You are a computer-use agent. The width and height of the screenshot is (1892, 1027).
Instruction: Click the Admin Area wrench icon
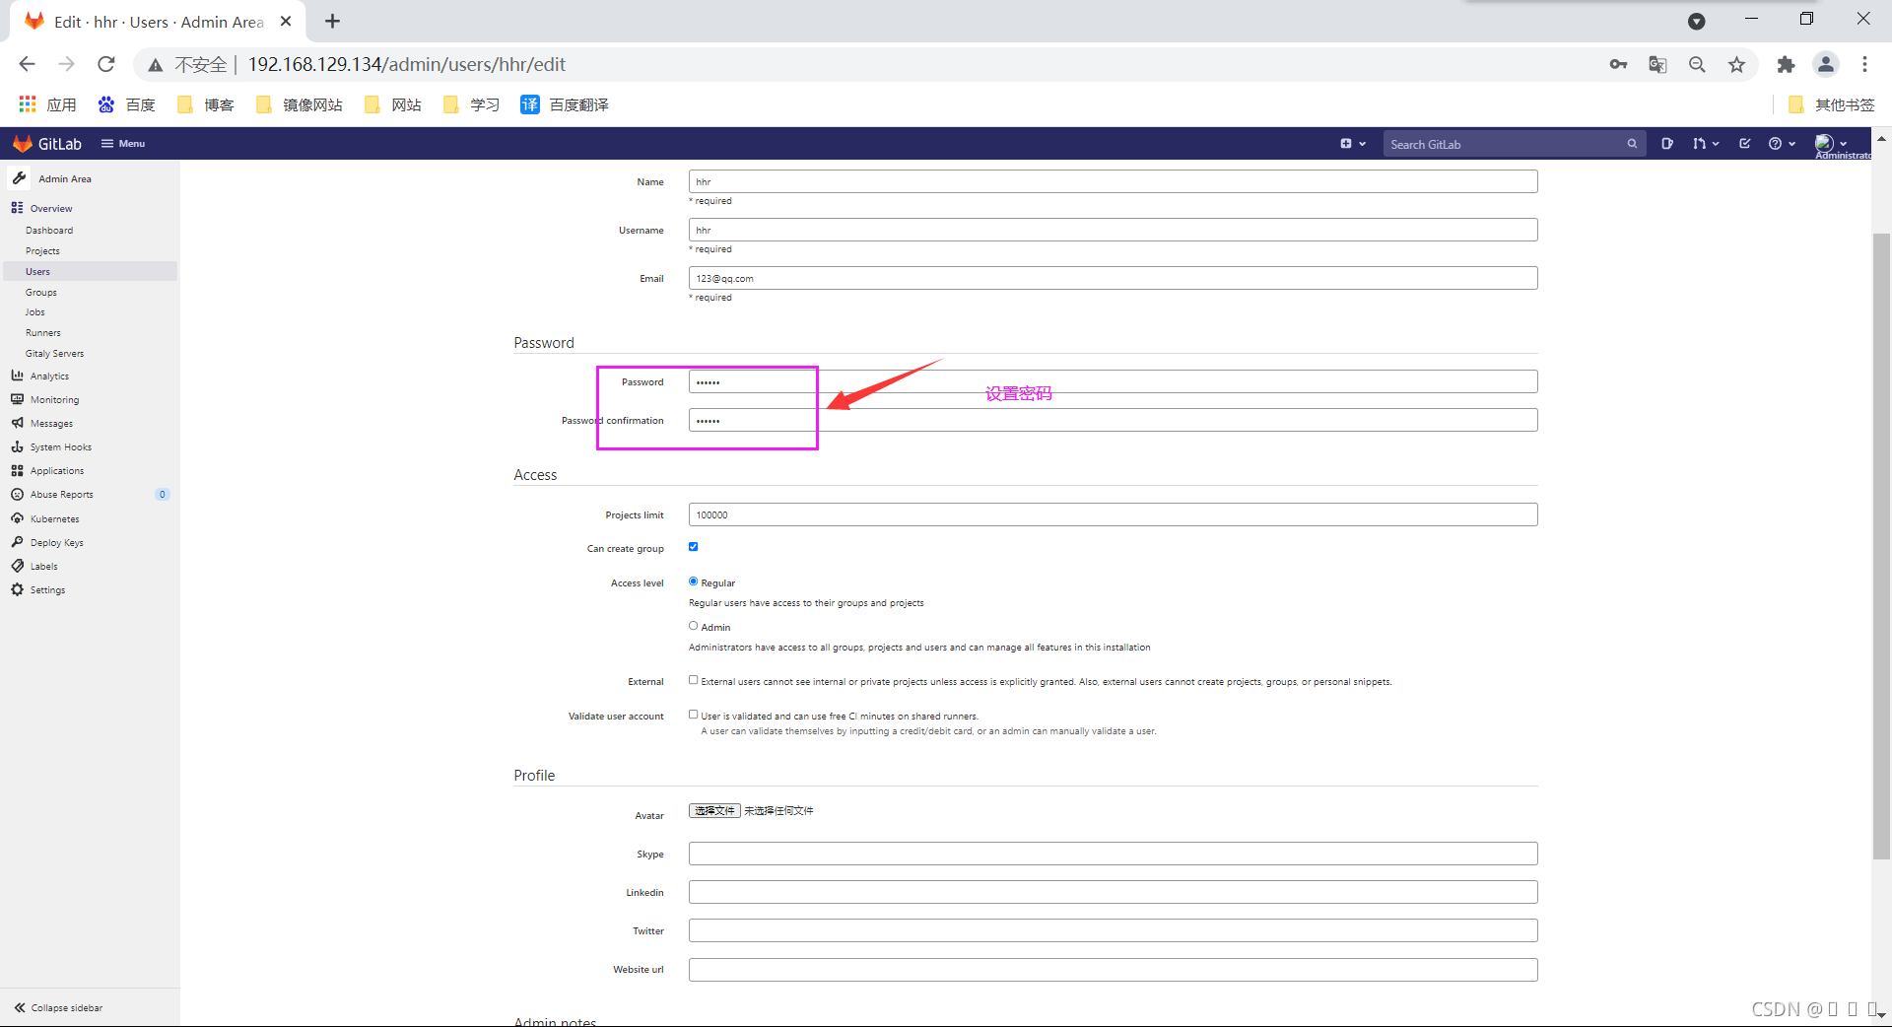tap(20, 178)
